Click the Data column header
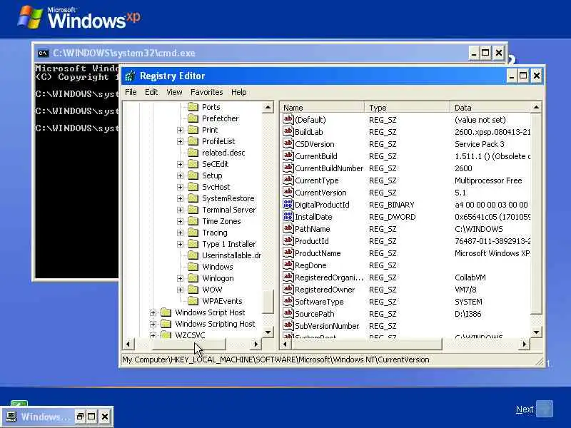 (x=490, y=108)
